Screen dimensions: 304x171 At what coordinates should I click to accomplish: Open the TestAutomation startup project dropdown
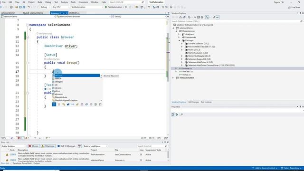87,7
